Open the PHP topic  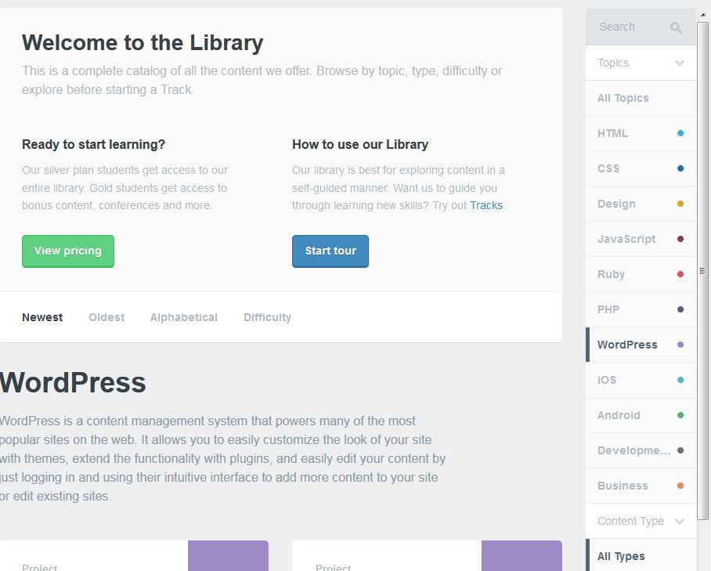click(641, 309)
